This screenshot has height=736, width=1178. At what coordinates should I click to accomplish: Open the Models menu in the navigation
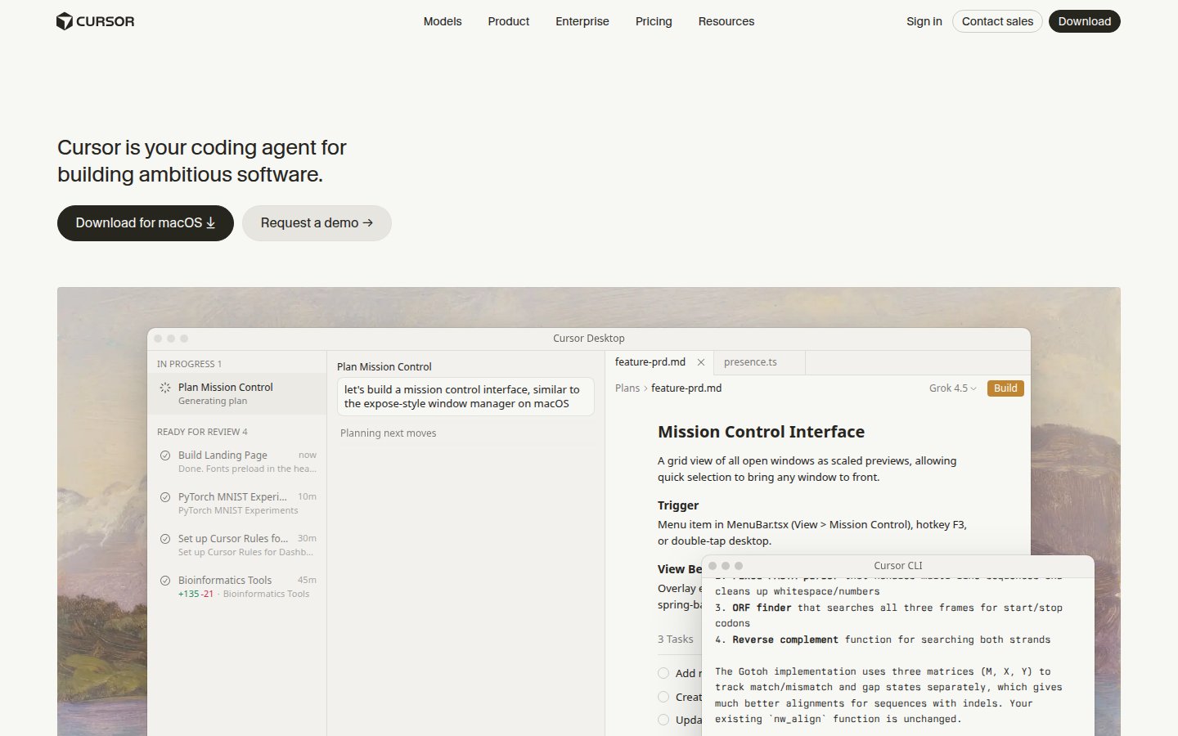(x=443, y=21)
